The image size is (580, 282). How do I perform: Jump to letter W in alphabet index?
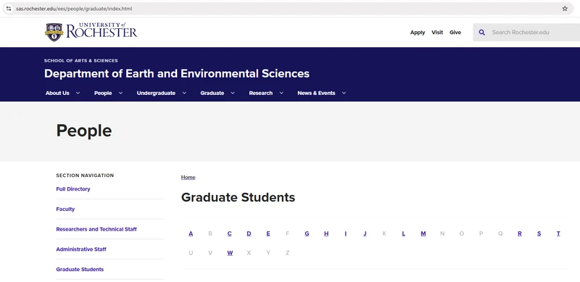pyautogui.click(x=230, y=253)
